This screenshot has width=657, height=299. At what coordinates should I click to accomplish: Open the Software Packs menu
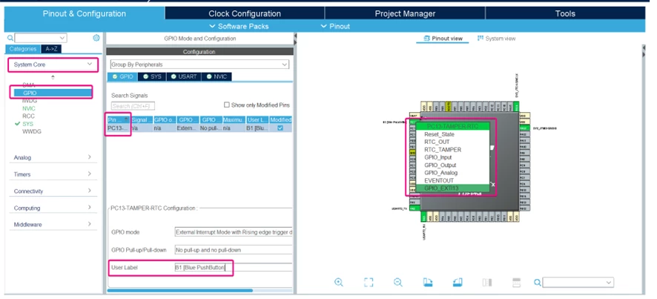[x=239, y=26]
